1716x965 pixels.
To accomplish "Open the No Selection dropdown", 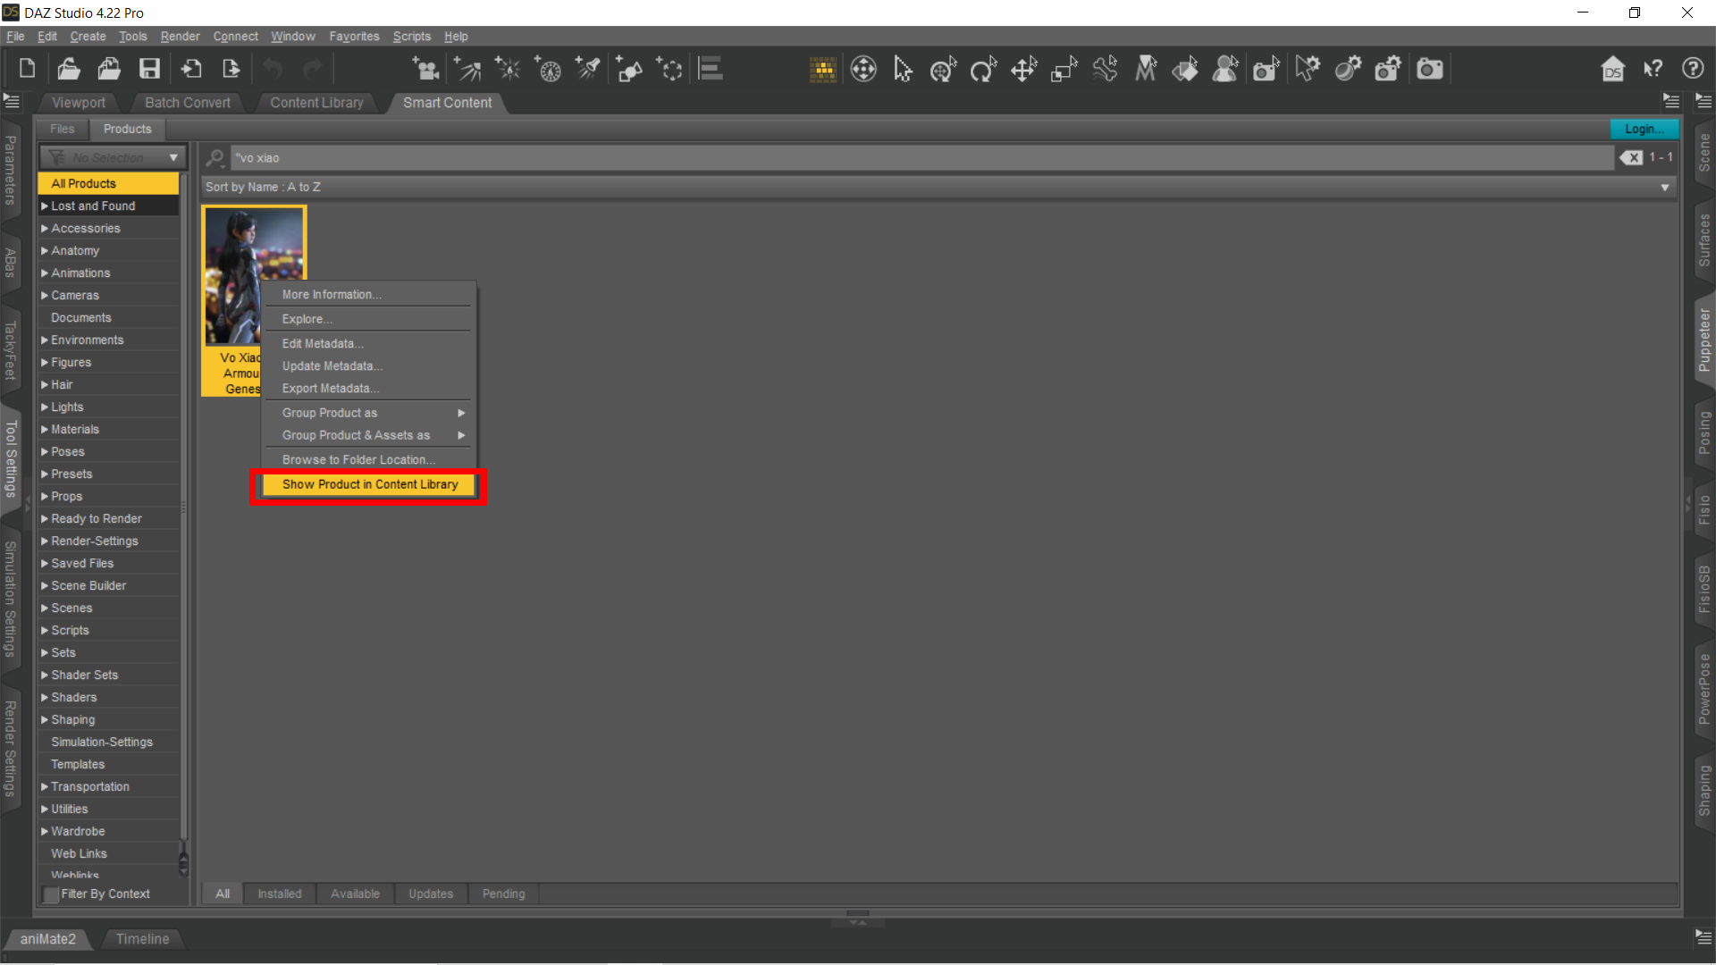I will [x=114, y=157].
